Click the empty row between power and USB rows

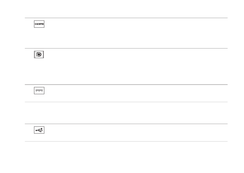click(126, 113)
